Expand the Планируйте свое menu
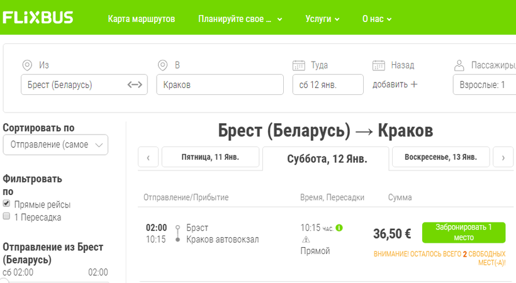 coord(240,19)
